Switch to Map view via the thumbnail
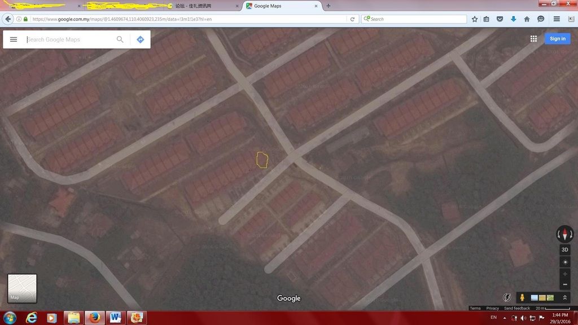The width and height of the screenshot is (578, 325). pyautogui.click(x=22, y=288)
